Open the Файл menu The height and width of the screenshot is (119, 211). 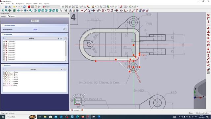[2, 4]
